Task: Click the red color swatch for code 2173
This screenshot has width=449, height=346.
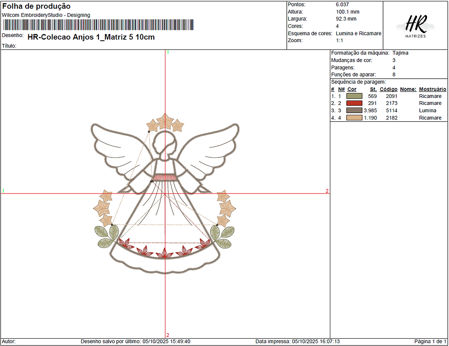Action: click(x=354, y=103)
